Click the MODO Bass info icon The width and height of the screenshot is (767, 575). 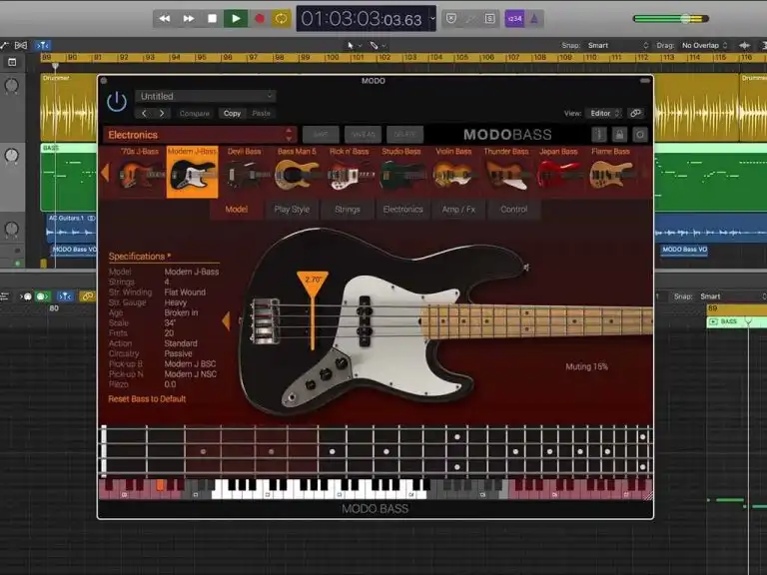point(599,135)
